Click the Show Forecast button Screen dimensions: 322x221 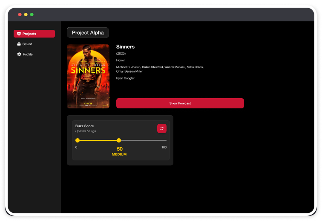point(180,103)
